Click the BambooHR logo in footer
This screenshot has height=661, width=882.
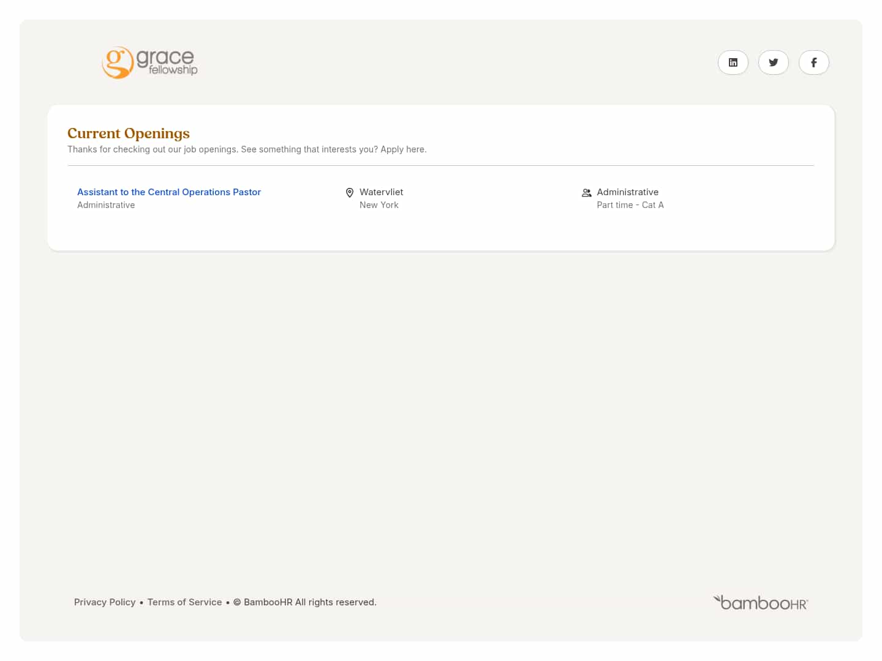pos(761,603)
